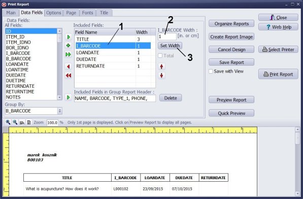Click the All Fields list scroll-down arrow

[x=59, y=97]
